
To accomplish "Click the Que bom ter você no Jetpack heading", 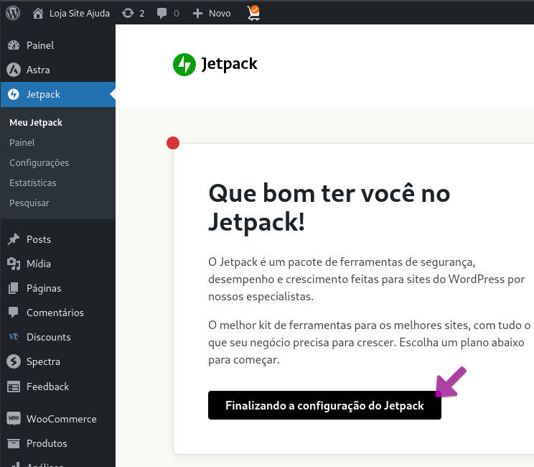I will click(x=329, y=208).
